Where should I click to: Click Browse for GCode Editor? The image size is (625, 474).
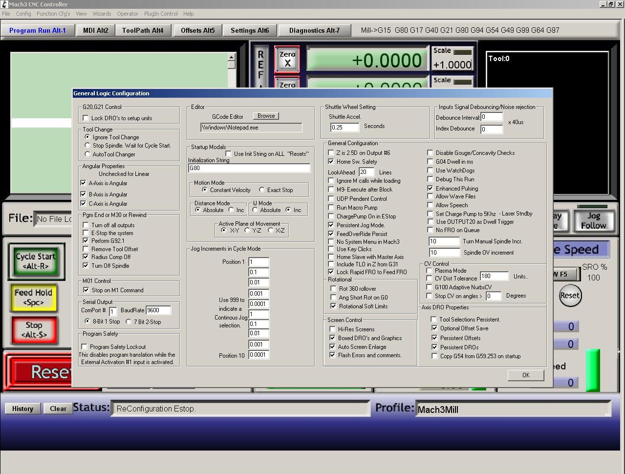coord(266,116)
